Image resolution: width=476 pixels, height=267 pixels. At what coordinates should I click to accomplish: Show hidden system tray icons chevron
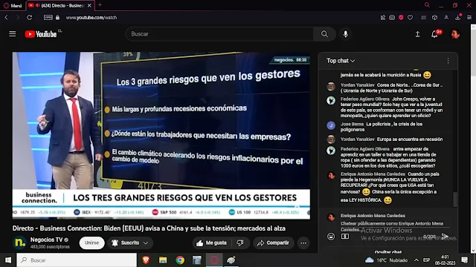point(416,260)
